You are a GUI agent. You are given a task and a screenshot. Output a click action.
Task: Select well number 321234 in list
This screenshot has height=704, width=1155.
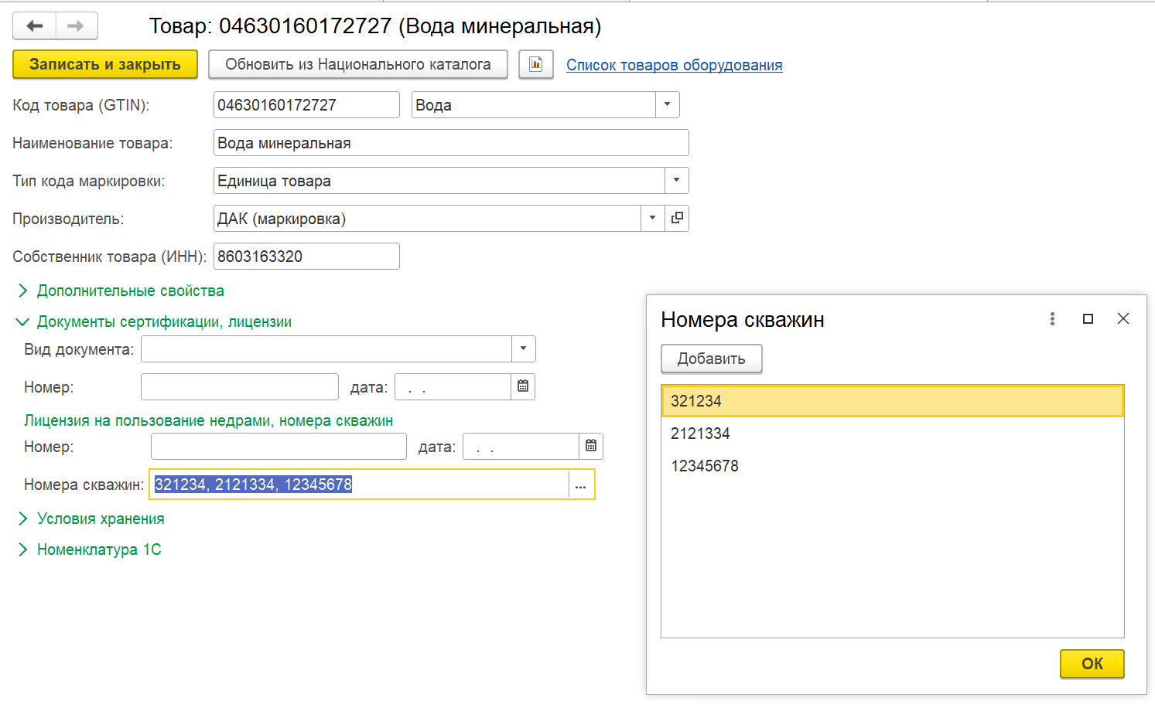coord(893,401)
